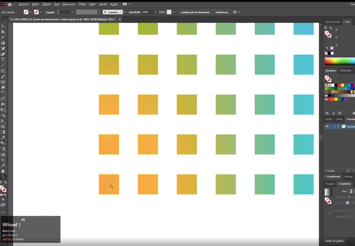
Task: Click the Preferências button
Action: pyautogui.click(x=222, y=12)
